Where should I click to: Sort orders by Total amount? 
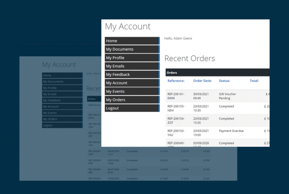coord(254,81)
